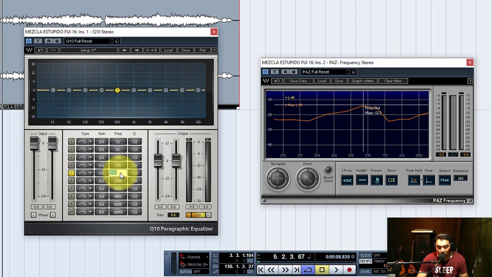Bypass the Q10 plugin with power icon
The width and height of the screenshot is (492, 277).
[x=28, y=41]
